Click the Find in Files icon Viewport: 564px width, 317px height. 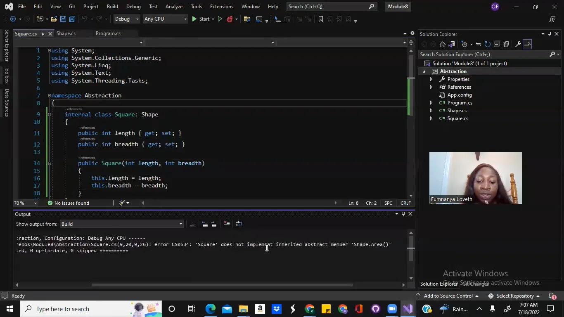[247, 19]
